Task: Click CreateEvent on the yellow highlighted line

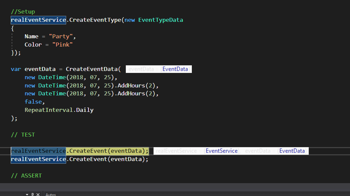Action: click(88, 151)
